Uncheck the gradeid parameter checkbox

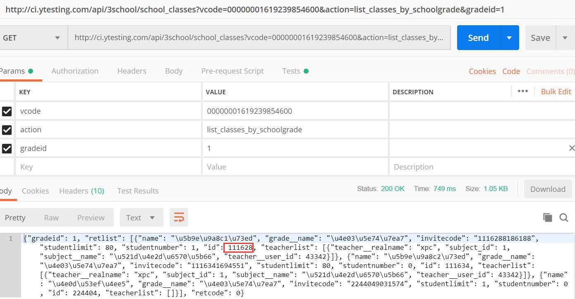(x=7, y=148)
